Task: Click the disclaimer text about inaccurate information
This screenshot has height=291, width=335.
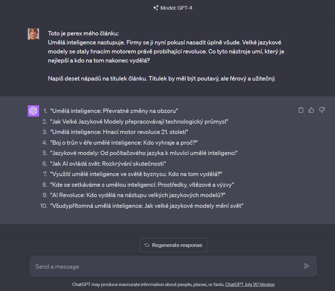Action: [148, 284]
